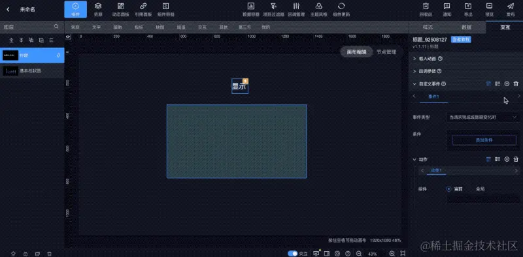The width and height of the screenshot is (523, 257).
Task: Toggle canvas visibility eye icon at ruler corner
Action: pos(68,37)
